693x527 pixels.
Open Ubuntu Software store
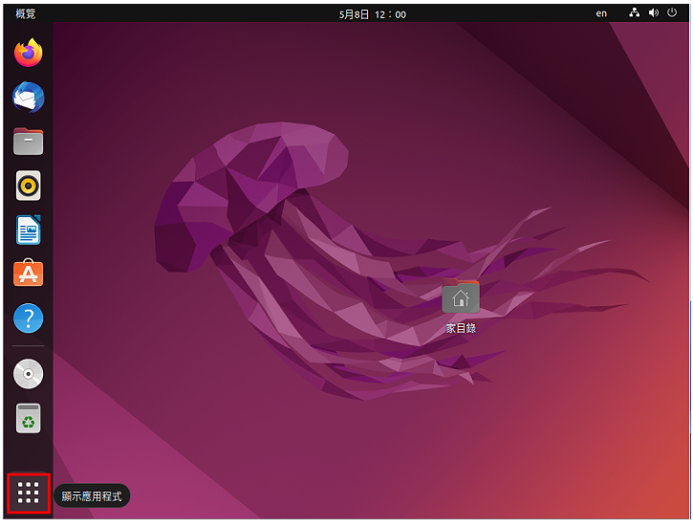(29, 273)
